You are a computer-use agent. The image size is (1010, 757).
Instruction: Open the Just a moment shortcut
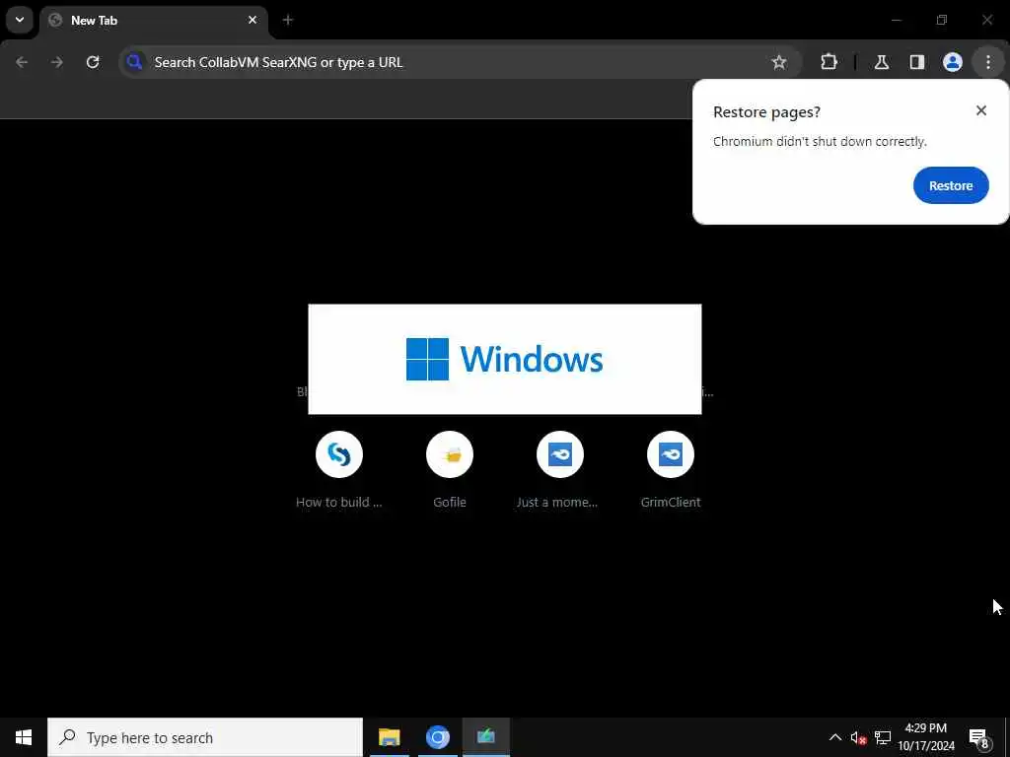tap(560, 470)
